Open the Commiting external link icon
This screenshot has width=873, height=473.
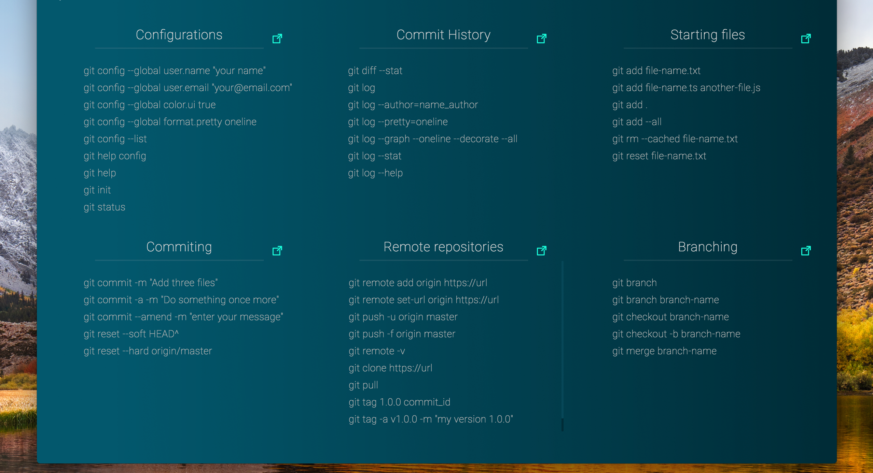click(277, 251)
